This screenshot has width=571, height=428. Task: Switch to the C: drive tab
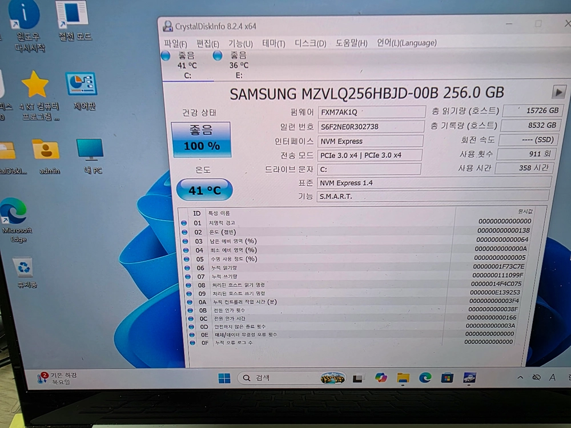click(187, 65)
